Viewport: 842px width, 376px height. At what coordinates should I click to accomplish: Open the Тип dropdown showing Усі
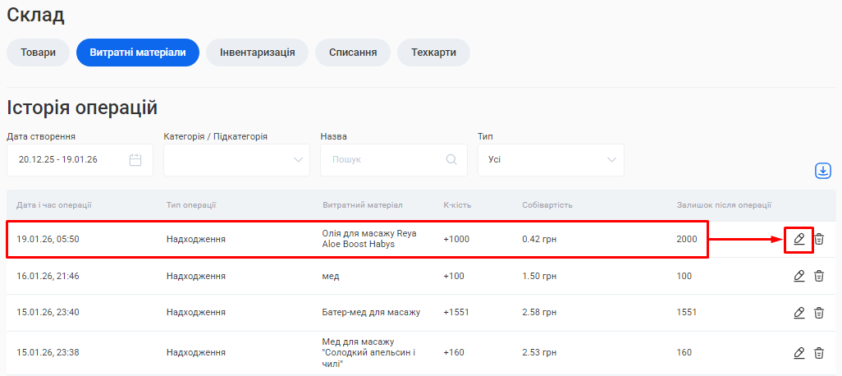coord(551,159)
